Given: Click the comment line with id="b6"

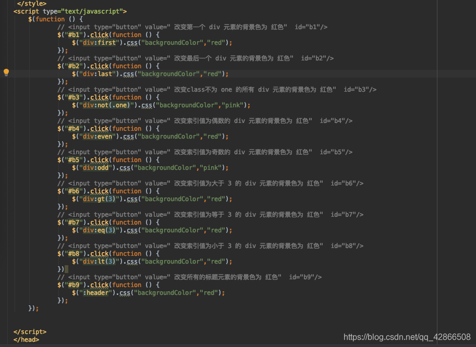Looking at the screenshot, I should coord(211,183).
